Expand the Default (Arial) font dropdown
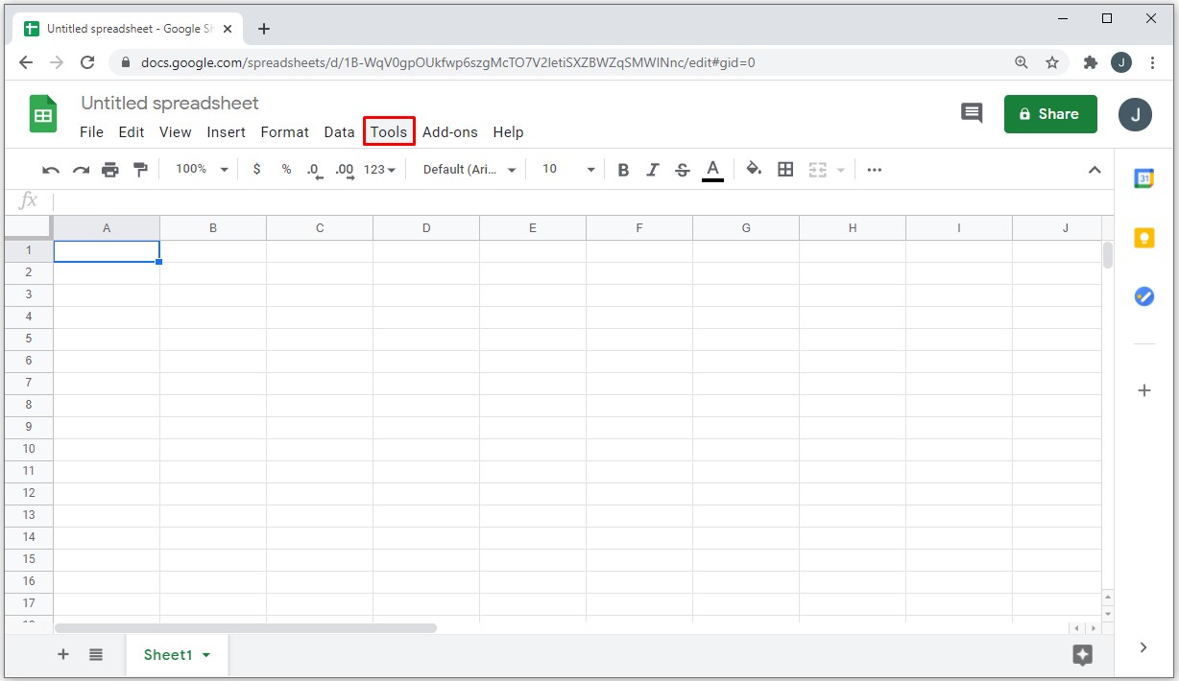The height and width of the screenshot is (681, 1179). point(469,170)
